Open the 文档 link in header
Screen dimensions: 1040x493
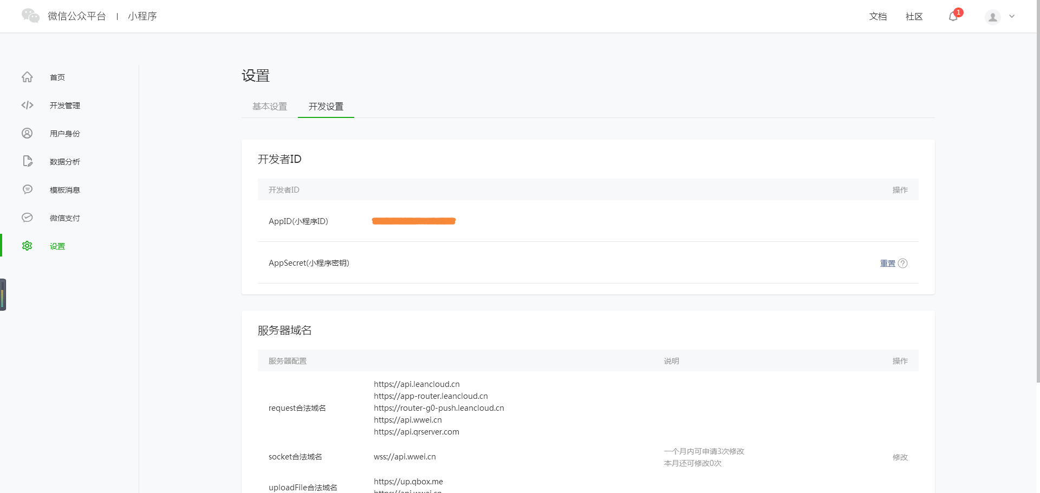tap(878, 17)
